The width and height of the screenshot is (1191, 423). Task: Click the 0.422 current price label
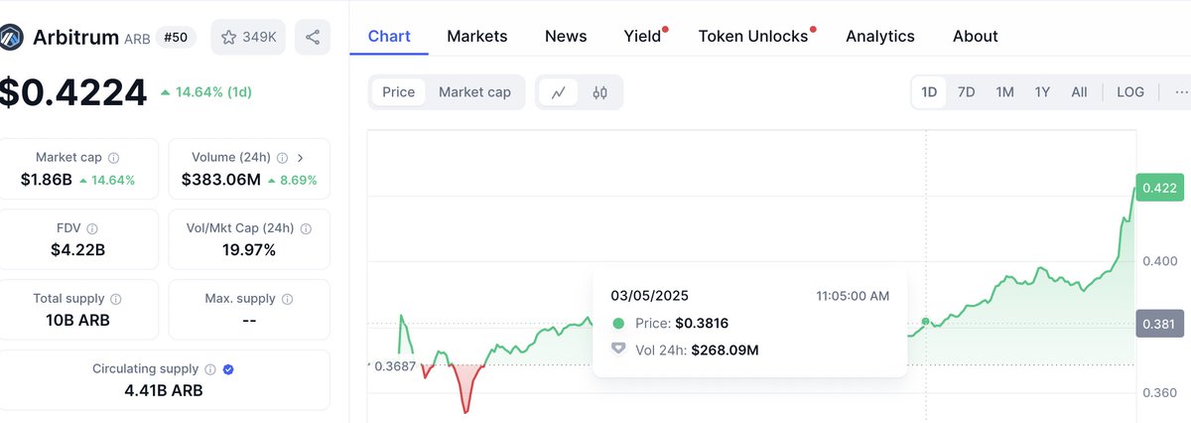point(1159,187)
